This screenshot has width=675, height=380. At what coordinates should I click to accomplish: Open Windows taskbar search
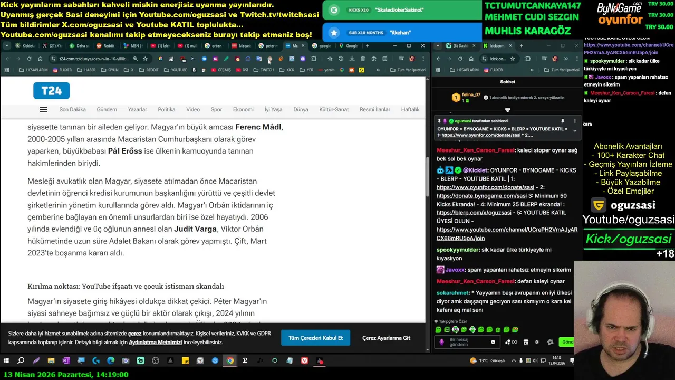21,361
